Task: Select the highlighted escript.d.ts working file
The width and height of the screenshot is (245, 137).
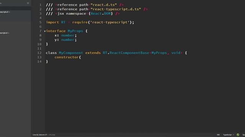Action: click(x=5, y=12)
